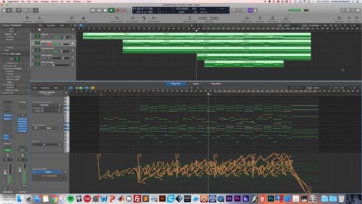This screenshot has height=204, width=362.
Task: Add a new track with the plus button
Action: tap(34, 30)
